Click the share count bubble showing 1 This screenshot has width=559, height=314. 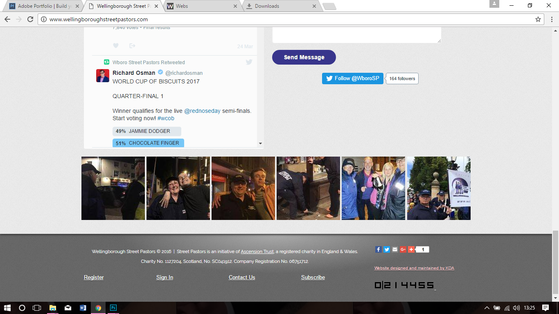423,249
